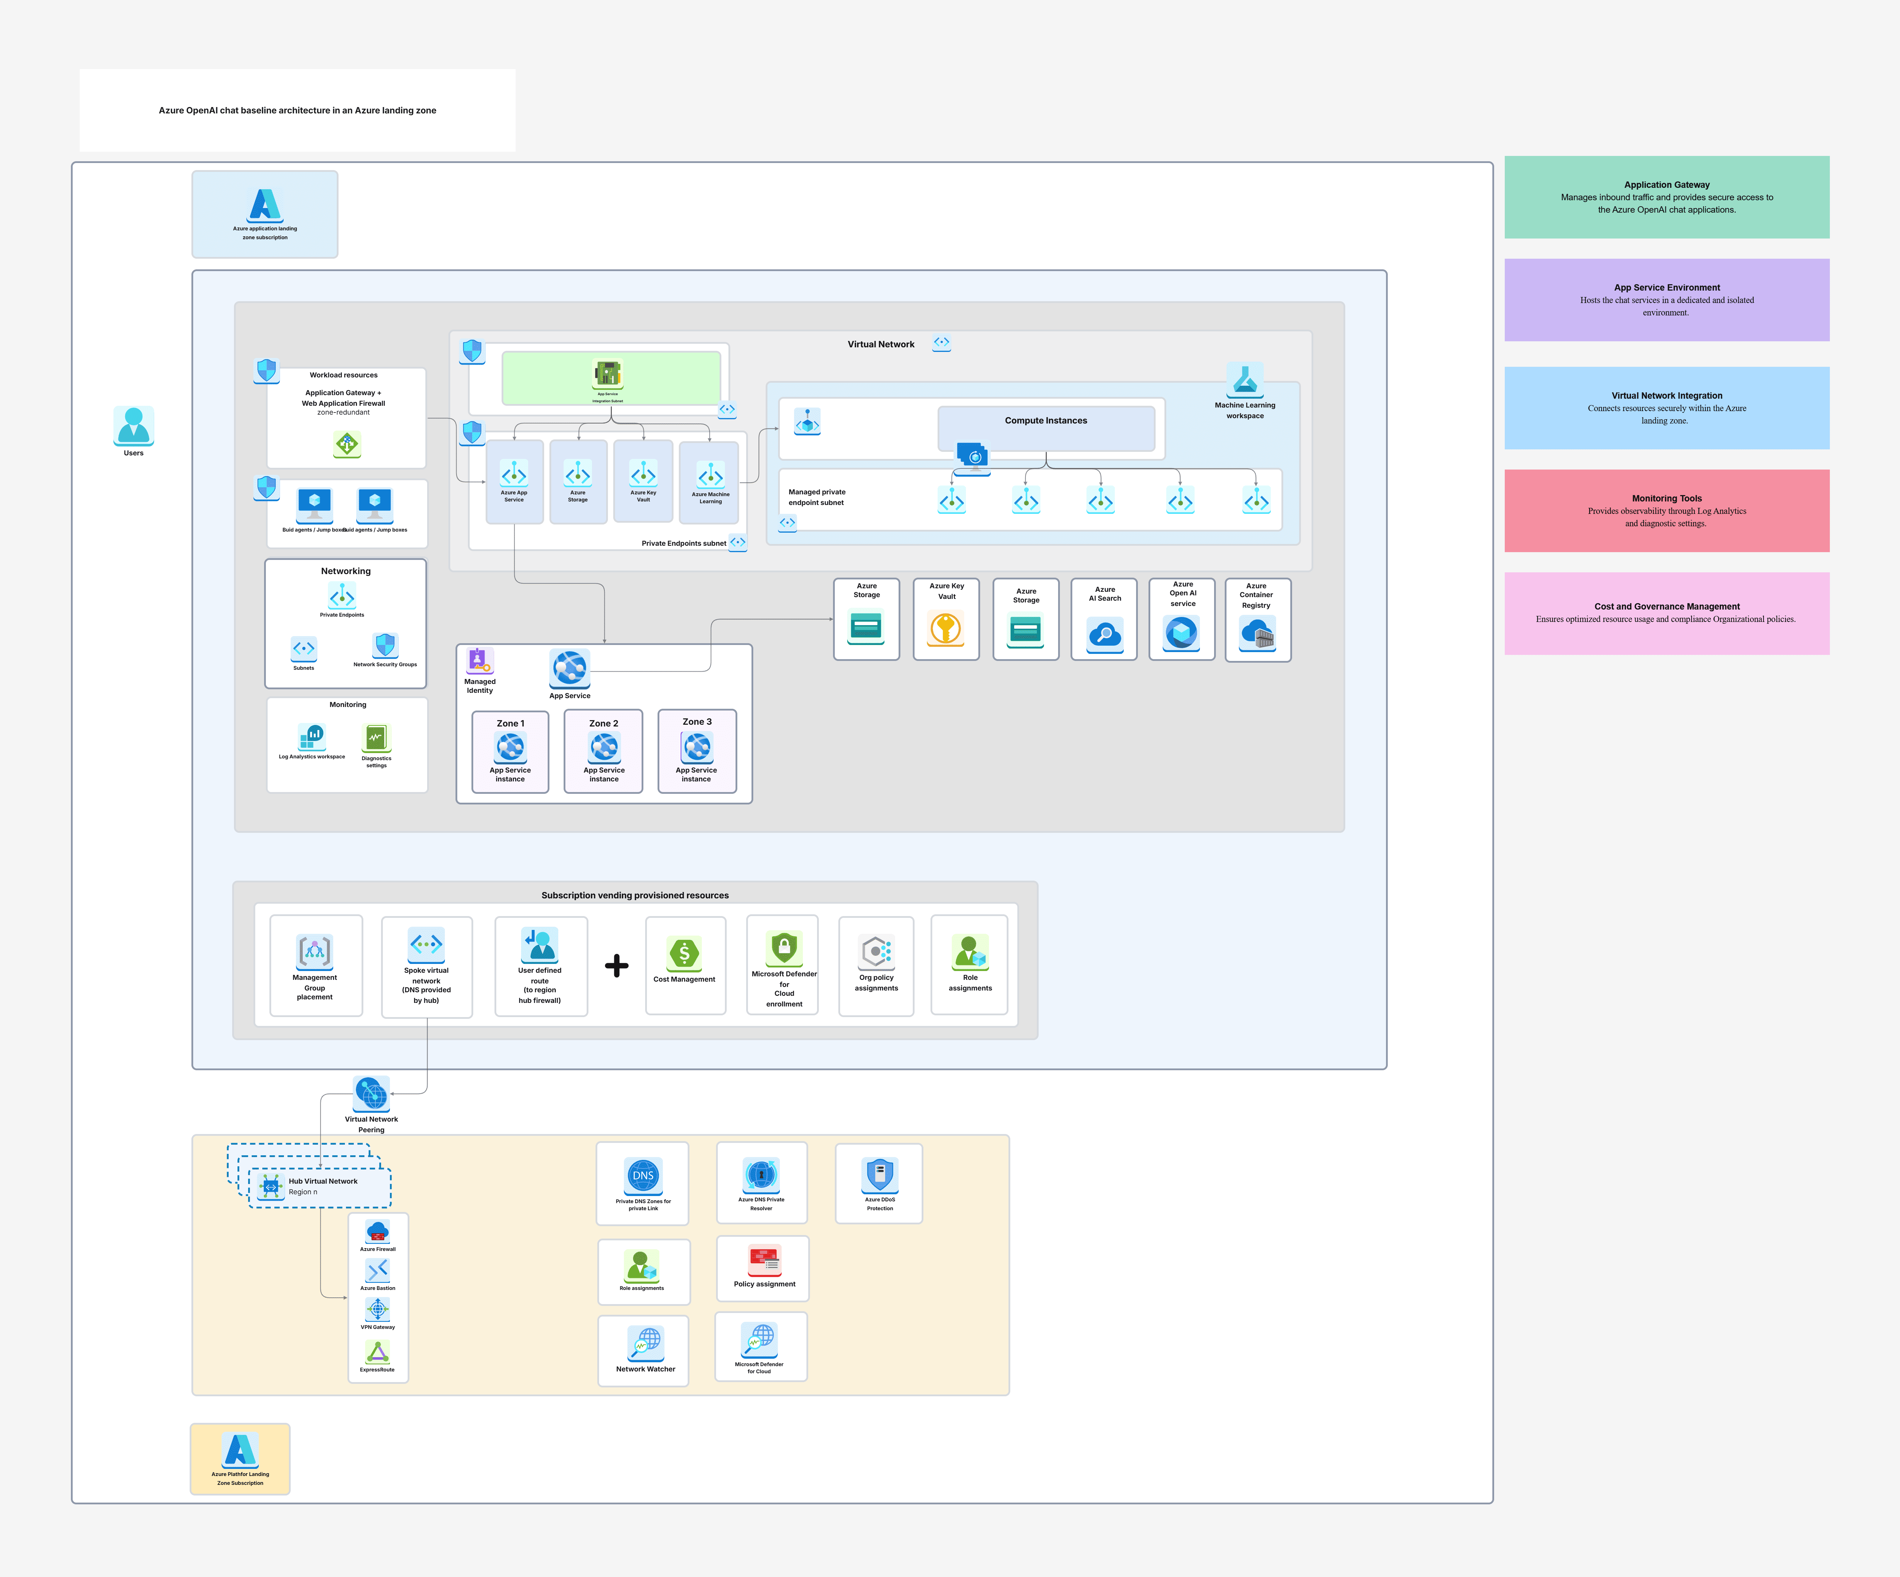Select the Zone 3 App Service instance icon
1900x1577 pixels.
(697, 747)
